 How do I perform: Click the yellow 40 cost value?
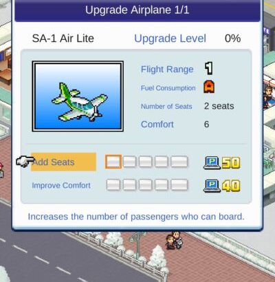click(231, 186)
